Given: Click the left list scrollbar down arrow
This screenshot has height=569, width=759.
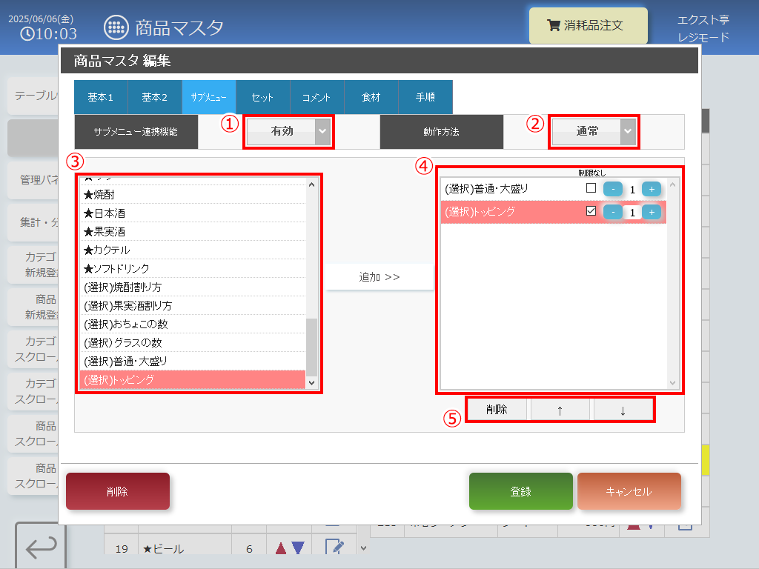Looking at the screenshot, I should coord(312,383).
